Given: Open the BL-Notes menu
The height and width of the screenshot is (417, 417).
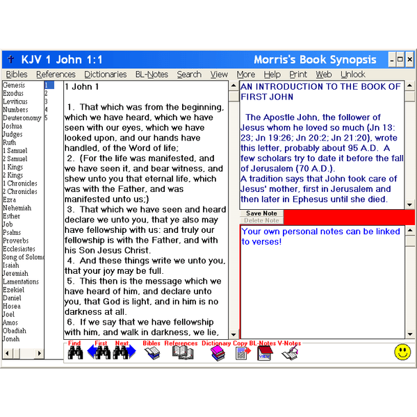Looking at the screenshot, I should (x=152, y=74).
